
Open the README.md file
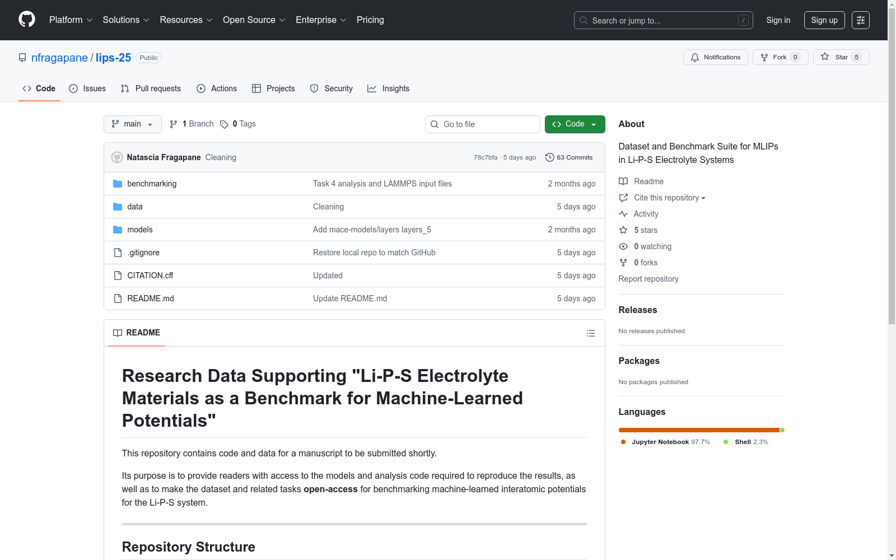pos(151,298)
